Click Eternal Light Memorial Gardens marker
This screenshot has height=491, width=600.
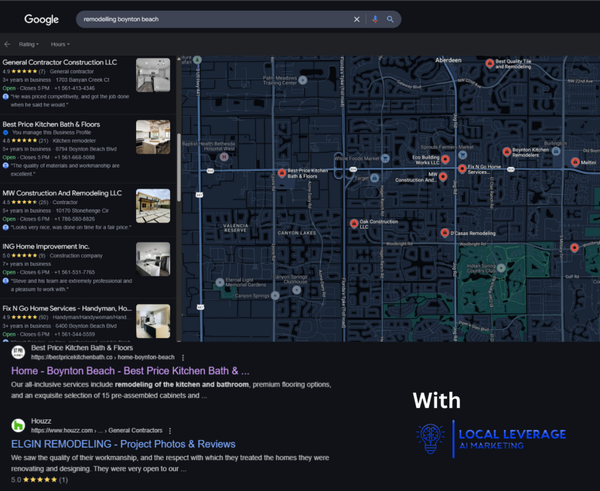pyautogui.click(x=220, y=282)
